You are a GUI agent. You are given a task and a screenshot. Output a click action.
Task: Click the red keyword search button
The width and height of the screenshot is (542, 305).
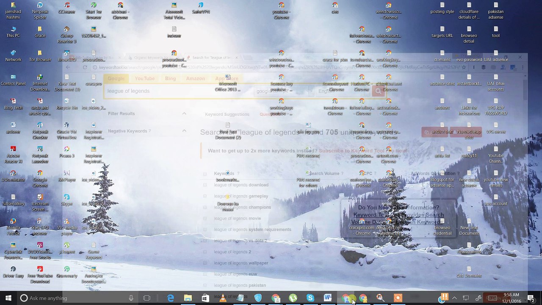[378, 91]
